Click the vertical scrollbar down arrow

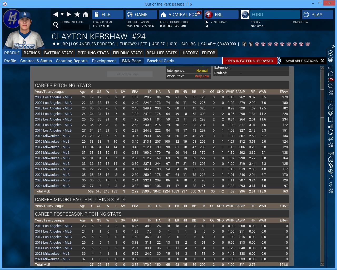[x=322, y=264]
